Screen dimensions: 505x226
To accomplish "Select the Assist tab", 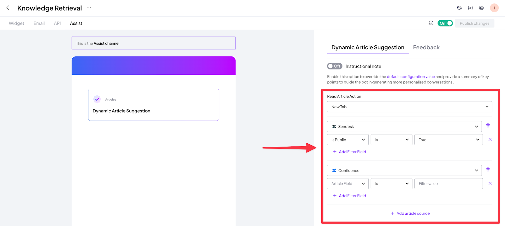I will coord(76,23).
